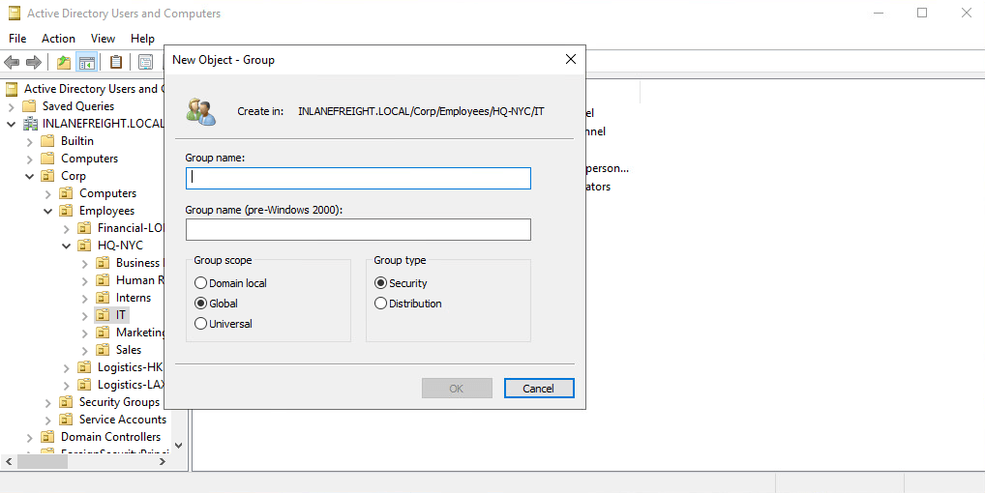Click the Forward arrow toolbar icon
This screenshot has height=493, width=985.
point(34,62)
